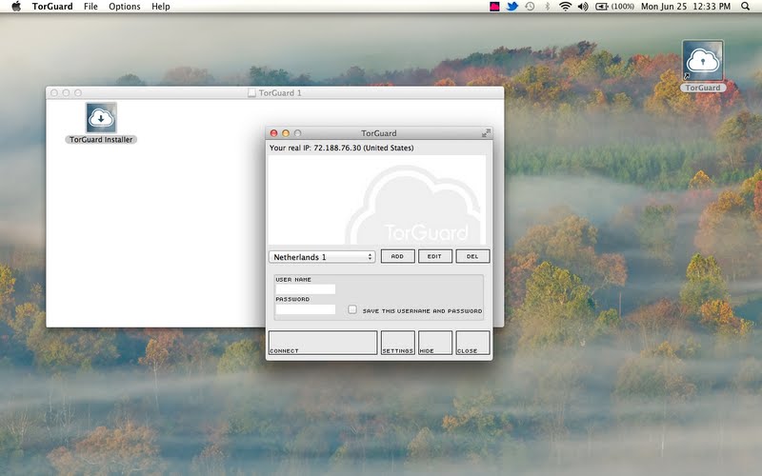Screen dimensions: 762x476
Task: Open the File menu
Action: pos(90,7)
